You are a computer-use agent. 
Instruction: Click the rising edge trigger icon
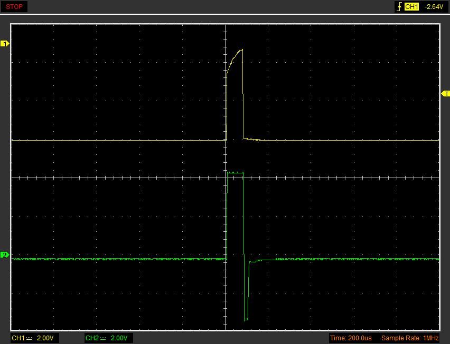(x=399, y=7)
